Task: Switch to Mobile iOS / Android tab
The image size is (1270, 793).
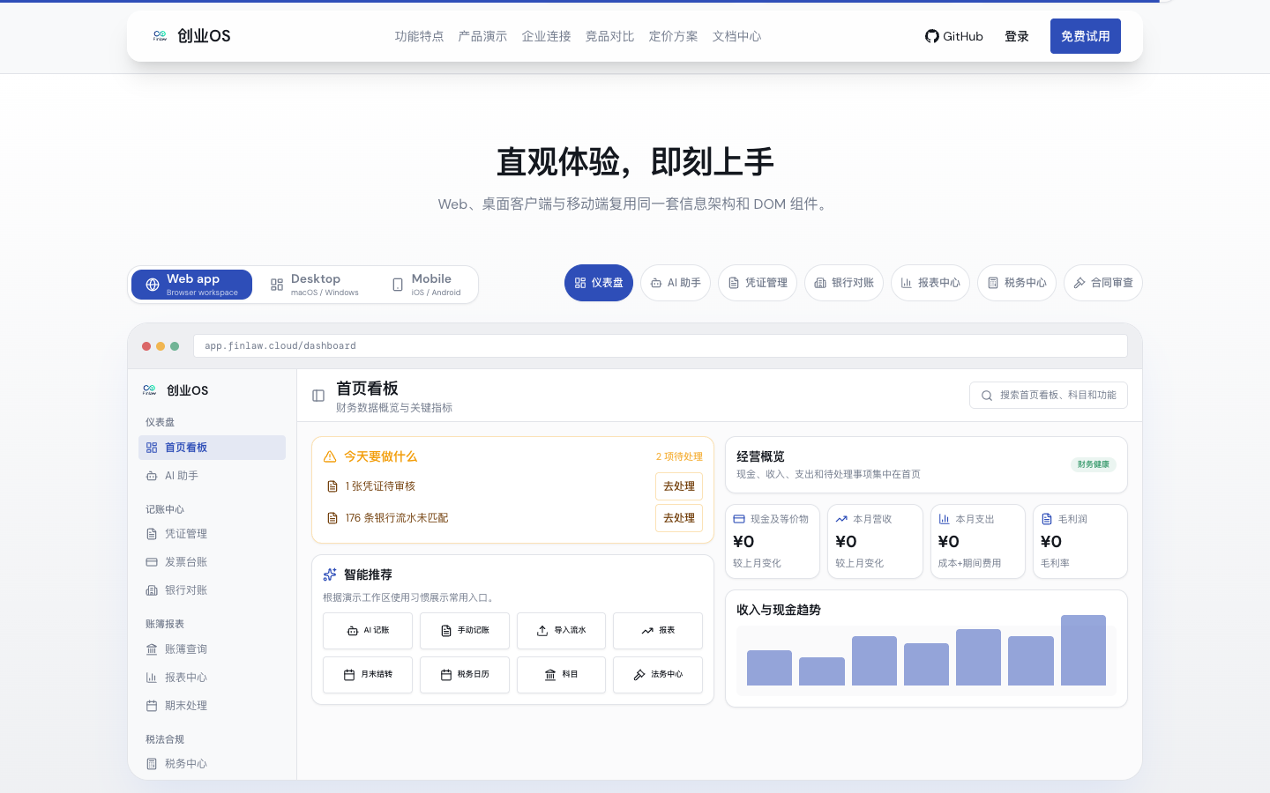Action: coord(426,285)
